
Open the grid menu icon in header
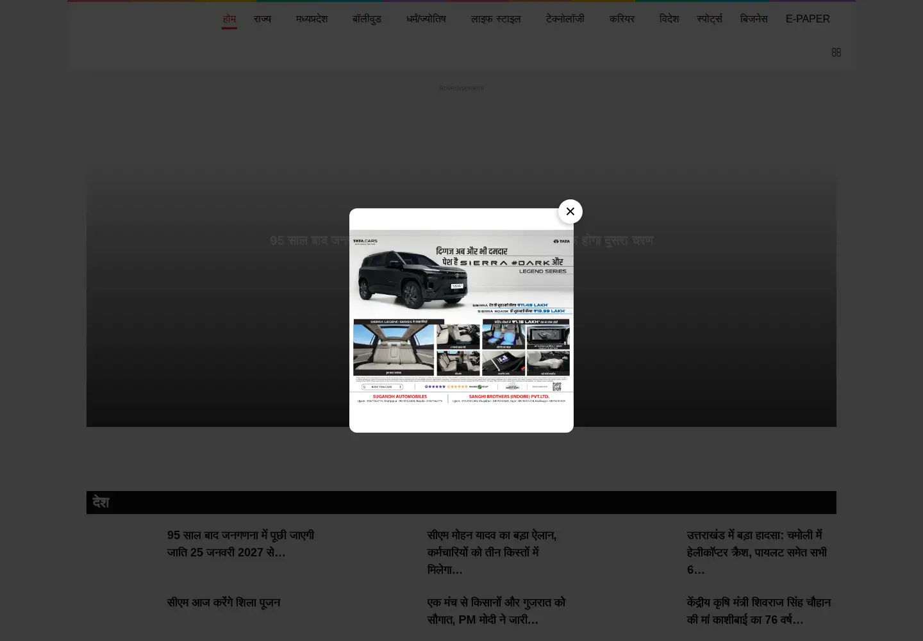point(836,52)
